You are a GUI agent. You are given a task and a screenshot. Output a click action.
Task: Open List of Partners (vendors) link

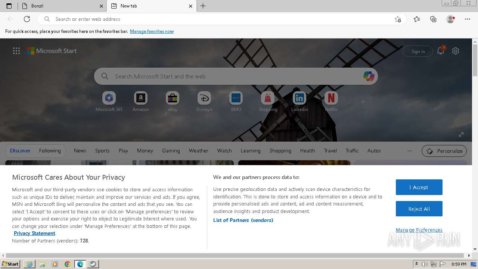coord(243,220)
